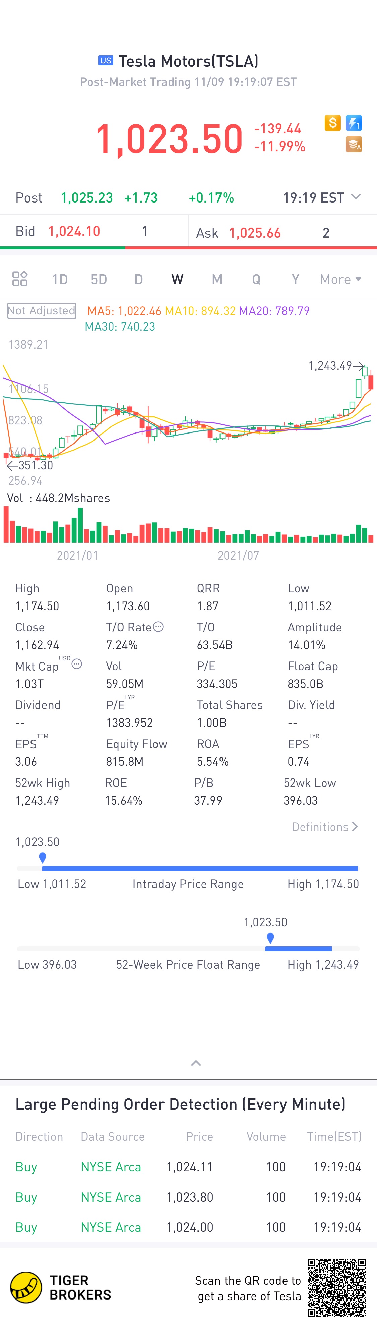Tap the orange stacked layers icon

(x=354, y=145)
